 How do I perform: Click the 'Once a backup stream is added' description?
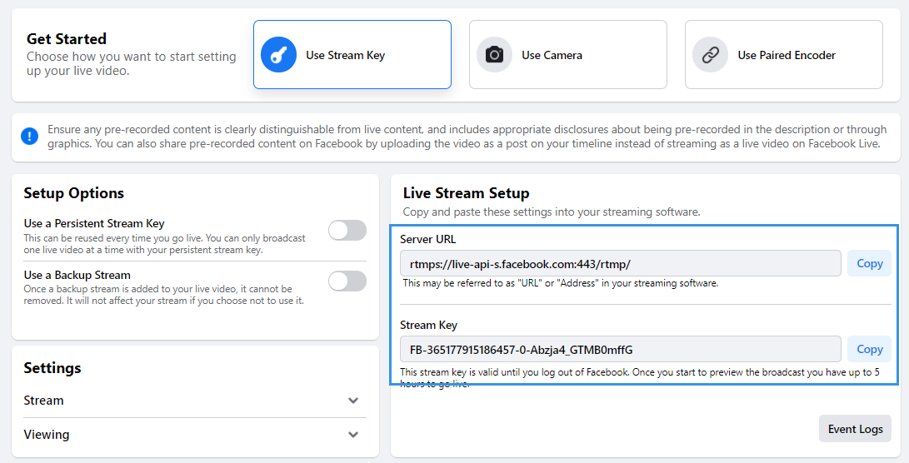click(164, 295)
